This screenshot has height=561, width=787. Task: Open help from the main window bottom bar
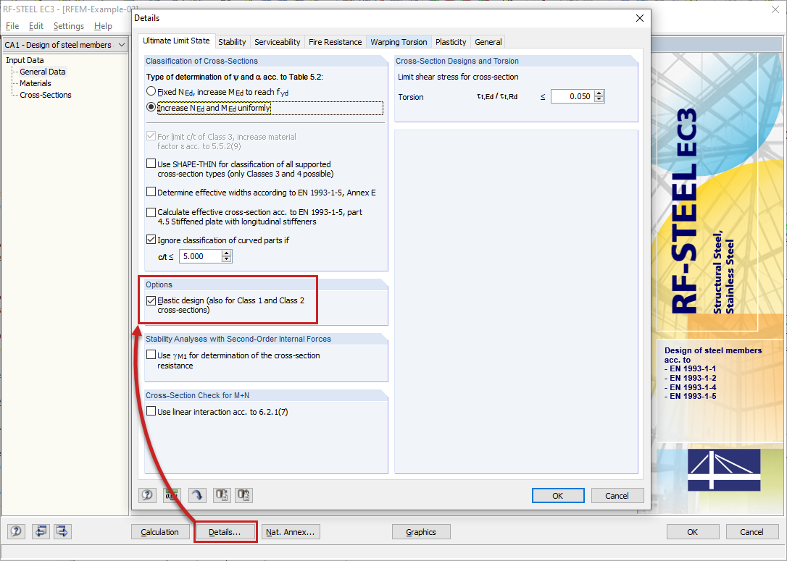coord(16,531)
